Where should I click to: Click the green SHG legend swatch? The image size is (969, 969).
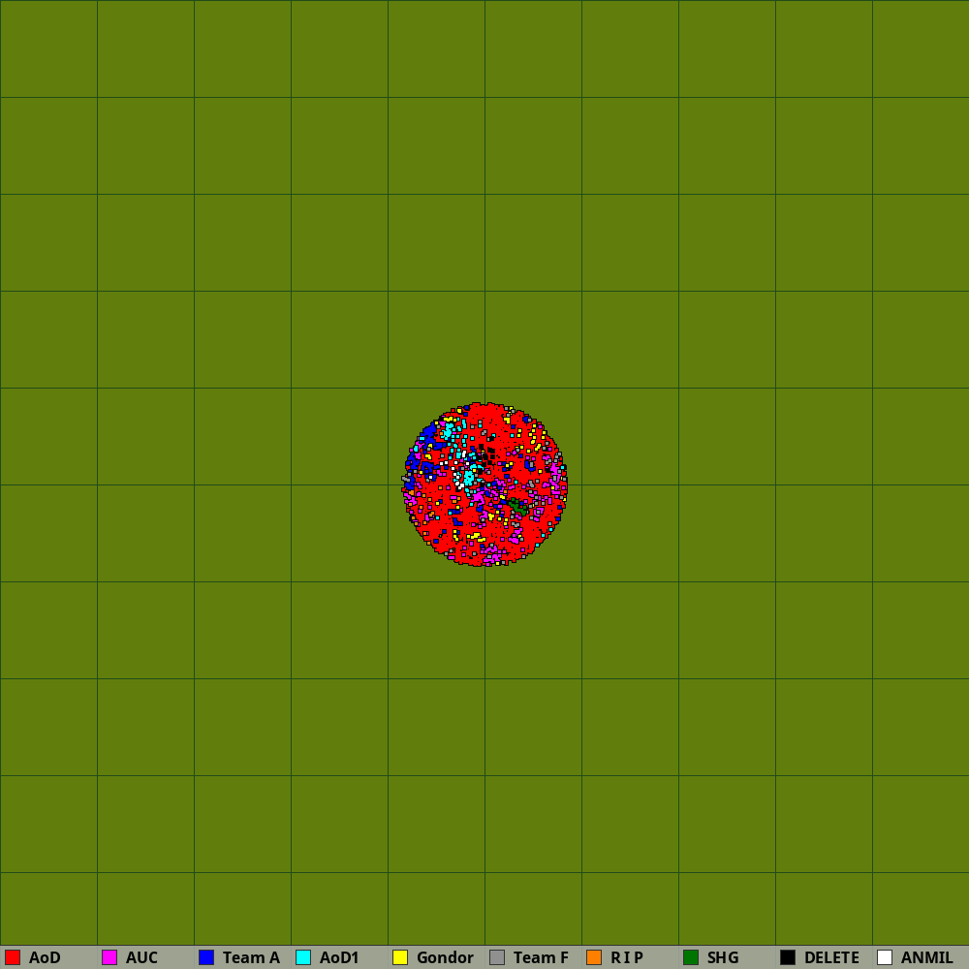click(691, 957)
